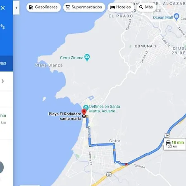Select the Ocean Mall shopping pin

coord(176,17)
